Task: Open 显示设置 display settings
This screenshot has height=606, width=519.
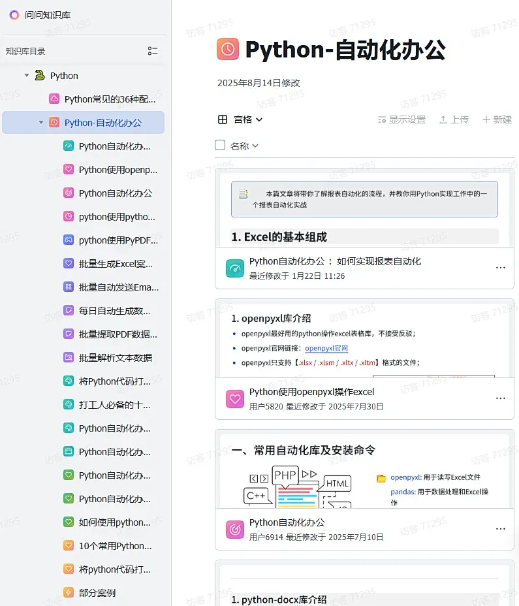Action: pyautogui.click(x=401, y=120)
